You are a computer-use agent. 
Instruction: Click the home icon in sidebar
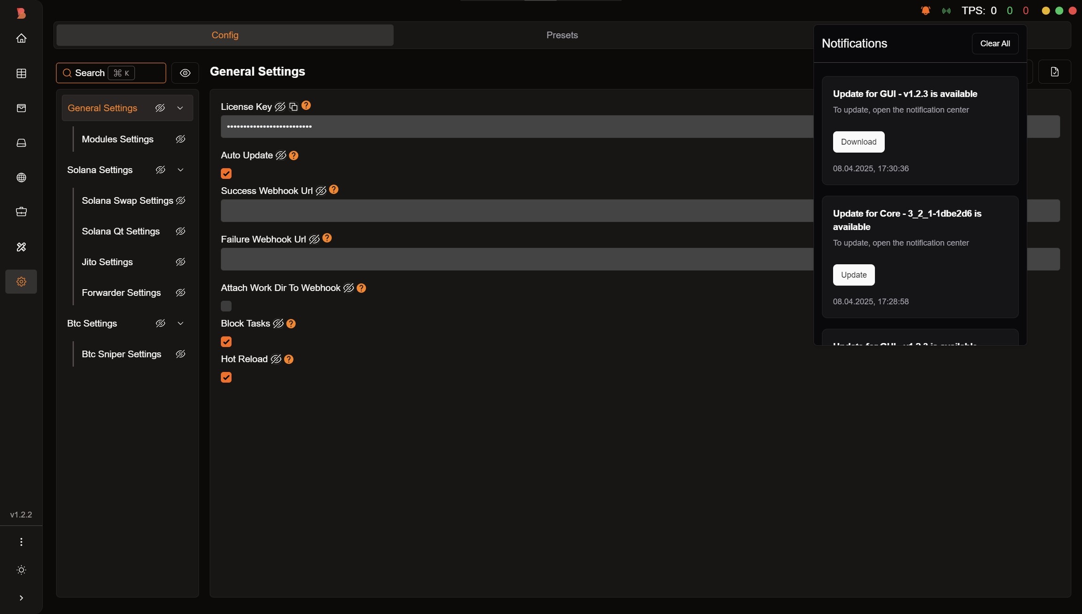(21, 38)
